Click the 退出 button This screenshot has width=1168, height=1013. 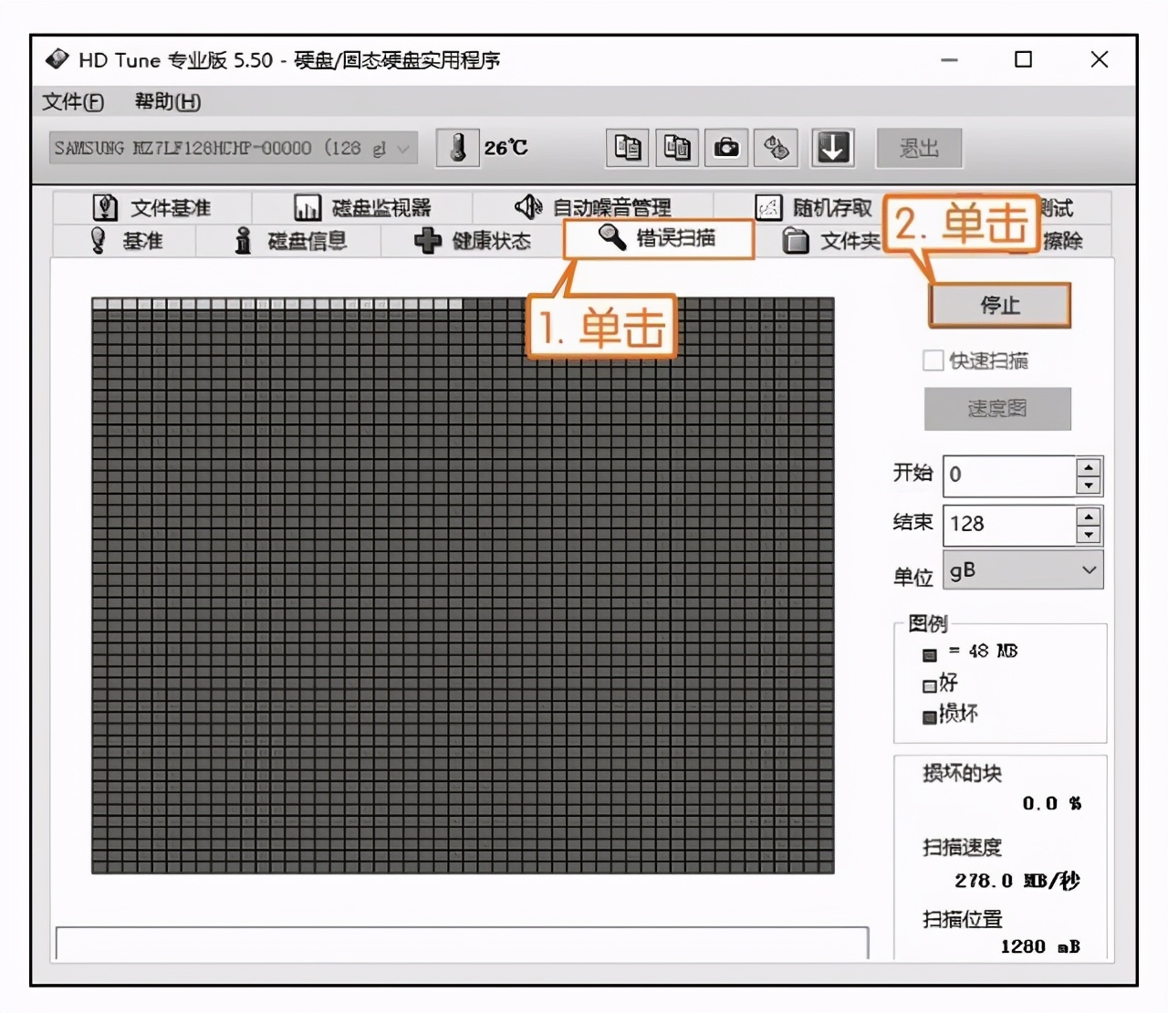pyautogui.click(x=919, y=148)
